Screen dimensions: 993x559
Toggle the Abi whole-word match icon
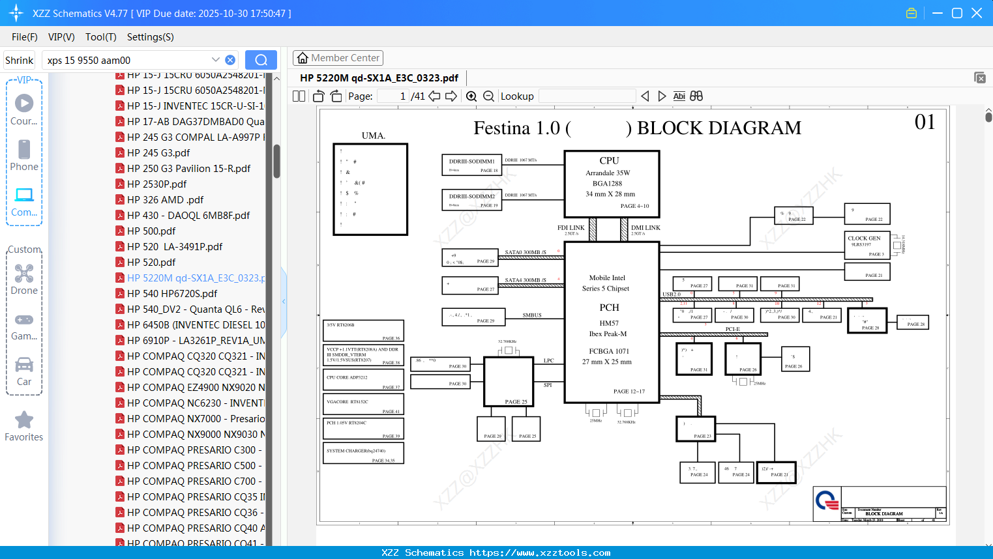coord(679,96)
